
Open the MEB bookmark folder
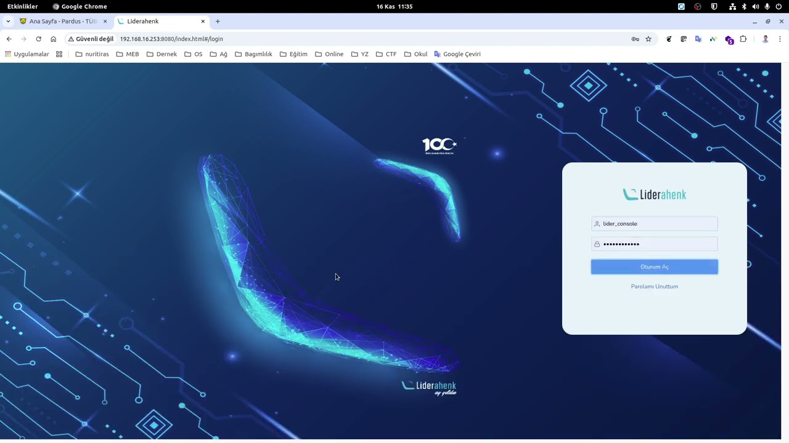(128, 54)
